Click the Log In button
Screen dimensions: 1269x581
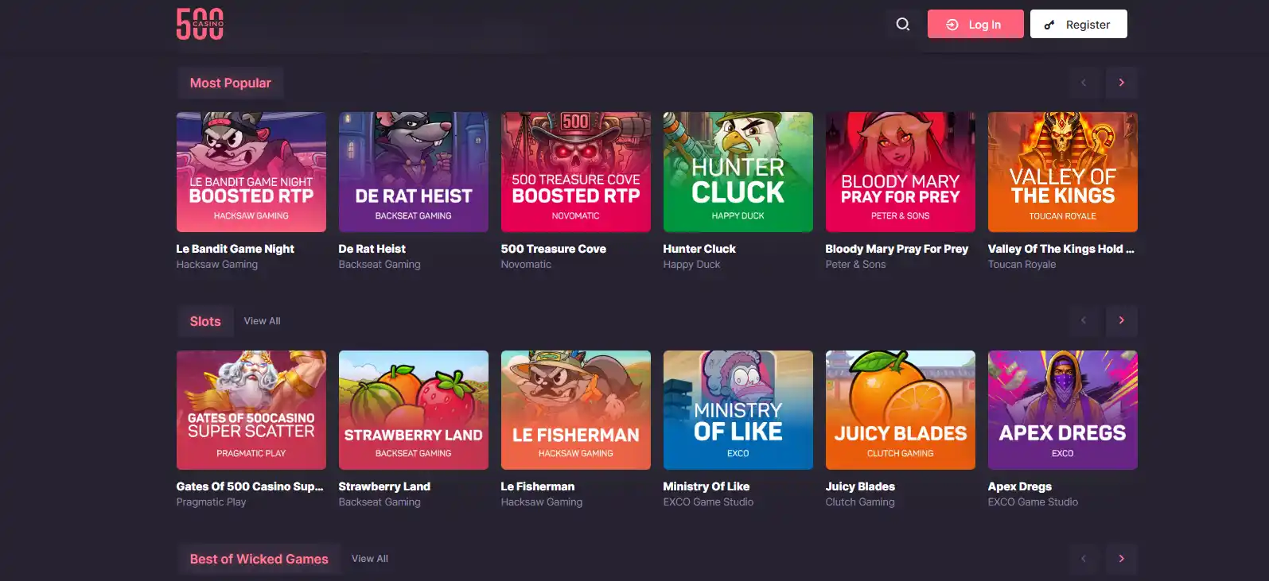[x=975, y=25]
